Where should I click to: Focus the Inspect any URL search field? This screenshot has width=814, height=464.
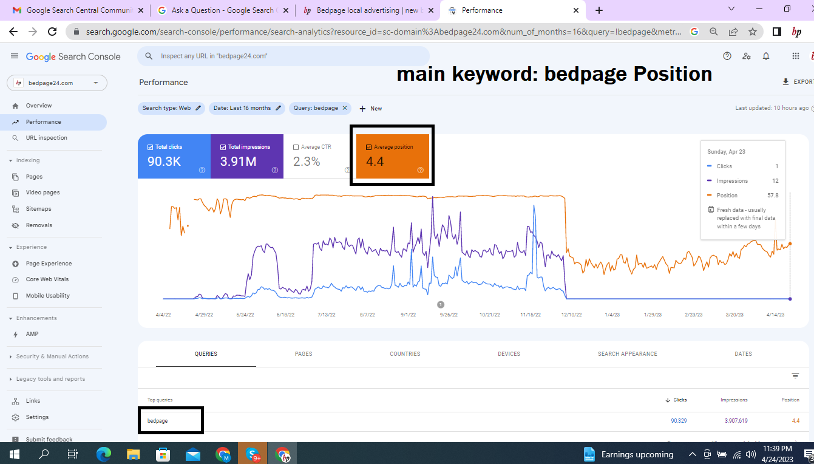coord(283,56)
